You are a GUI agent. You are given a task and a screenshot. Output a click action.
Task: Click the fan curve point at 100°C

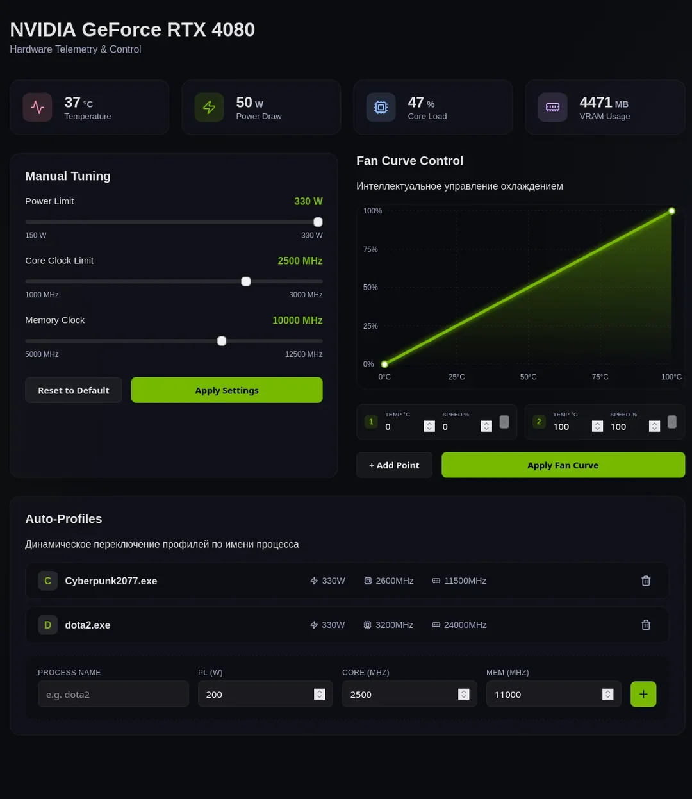[x=671, y=211]
